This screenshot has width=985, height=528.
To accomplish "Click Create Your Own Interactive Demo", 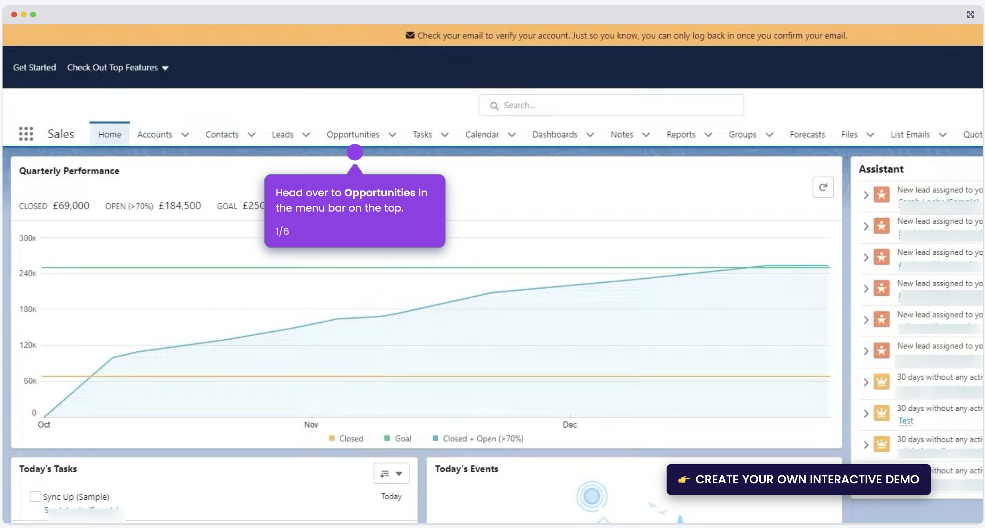I will tap(798, 479).
